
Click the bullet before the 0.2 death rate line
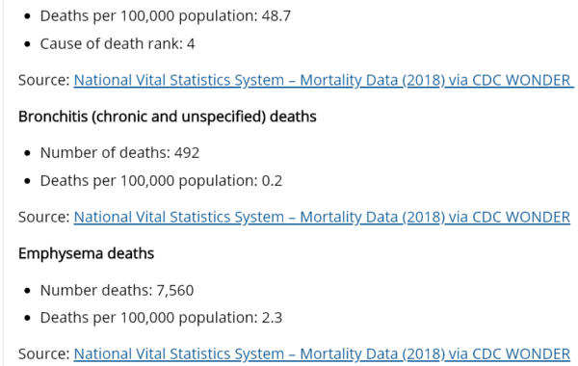click(27, 181)
